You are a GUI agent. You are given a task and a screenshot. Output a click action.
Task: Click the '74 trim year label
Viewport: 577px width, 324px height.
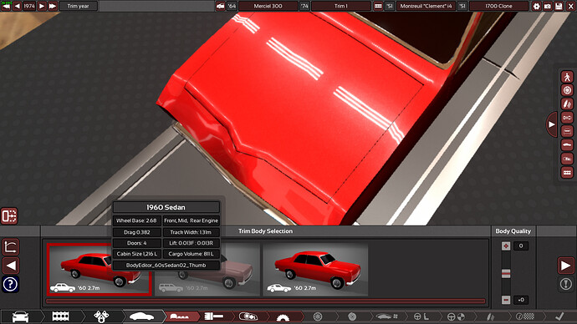pos(304,6)
